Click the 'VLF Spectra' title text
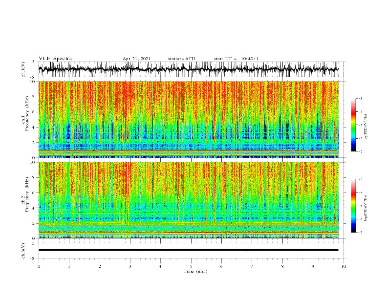The image size is (387, 299). (55, 59)
